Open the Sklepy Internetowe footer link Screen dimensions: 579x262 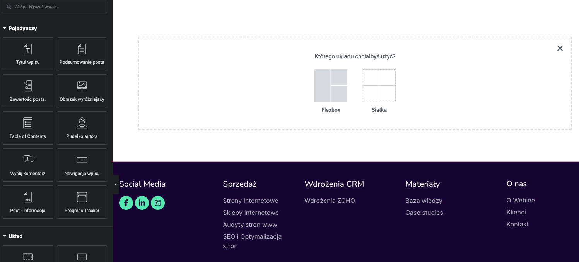pyautogui.click(x=251, y=213)
